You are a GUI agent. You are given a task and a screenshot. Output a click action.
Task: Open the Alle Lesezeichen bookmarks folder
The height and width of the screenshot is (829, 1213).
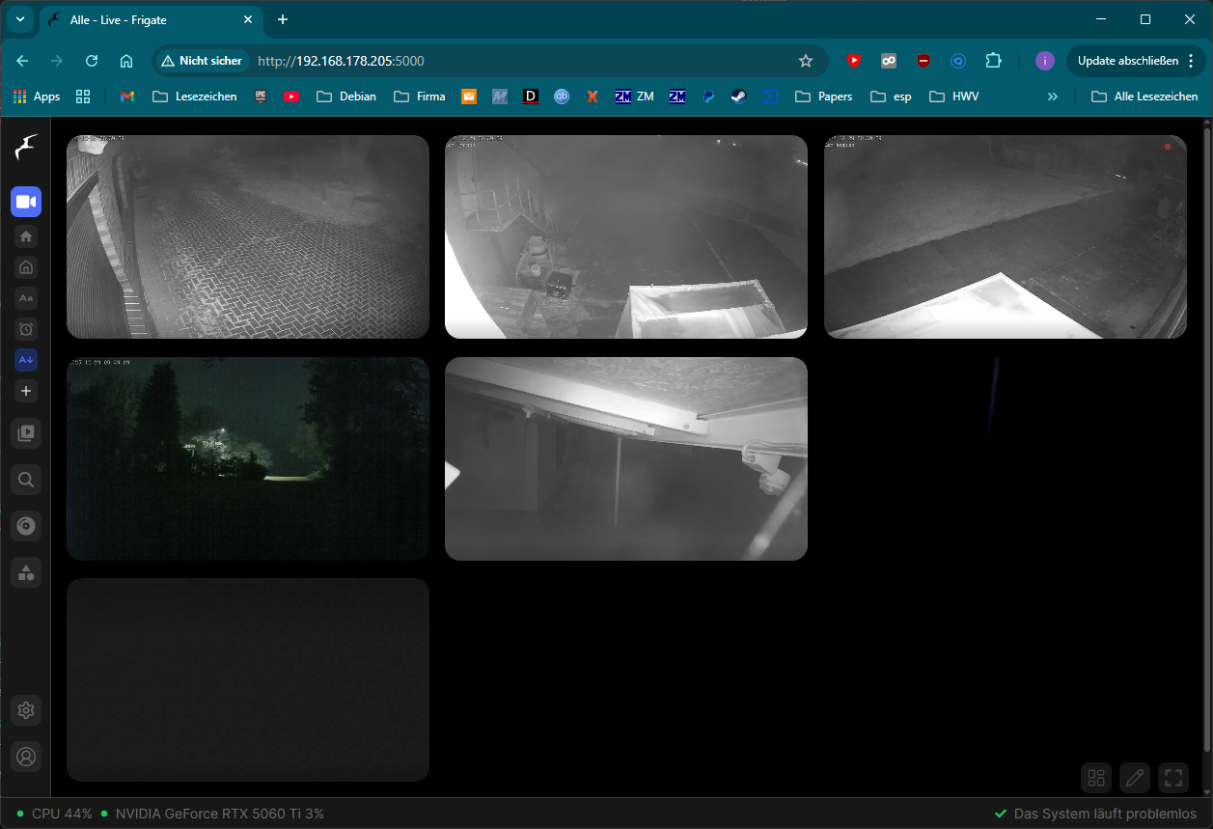pos(1144,97)
